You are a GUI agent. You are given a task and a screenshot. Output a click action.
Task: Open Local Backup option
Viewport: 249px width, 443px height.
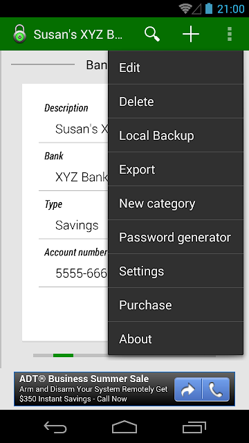176,136
